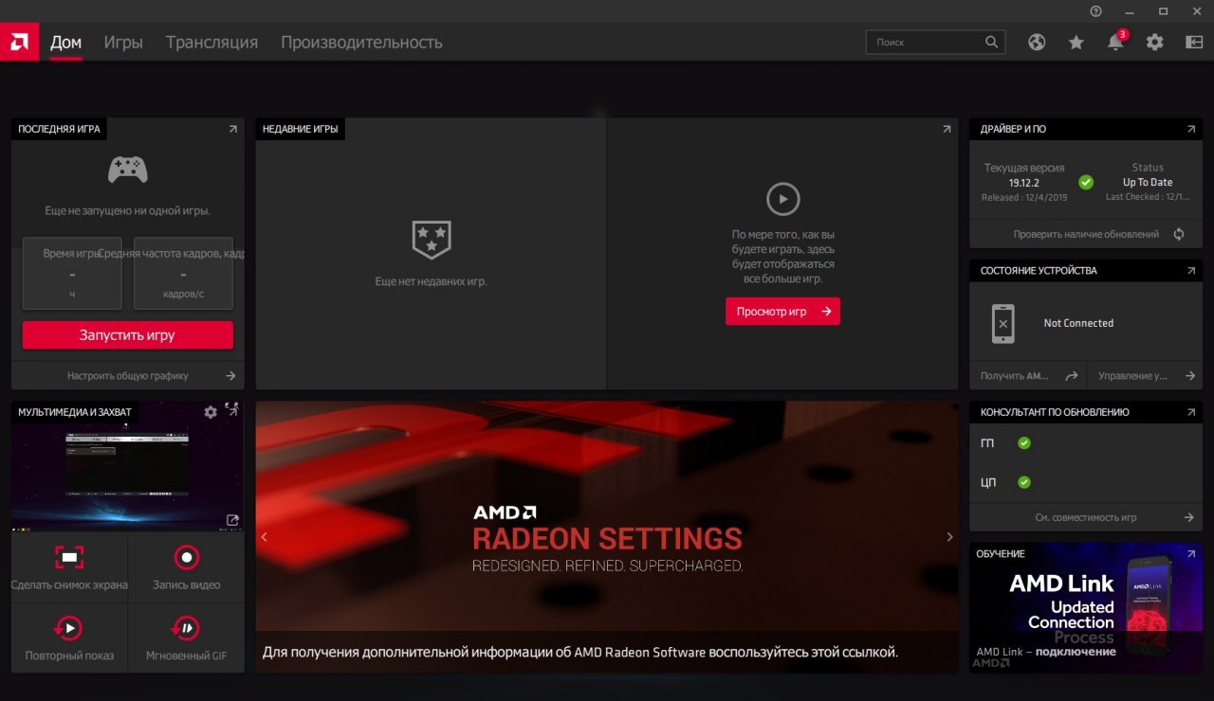The height and width of the screenshot is (701, 1214).
Task: Click Проверить наличие обновлений
Action: tap(1086, 234)
